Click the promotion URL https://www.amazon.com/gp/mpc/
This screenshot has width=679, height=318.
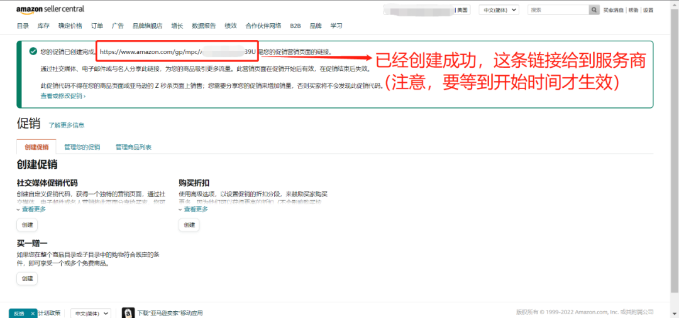(178, 51)
